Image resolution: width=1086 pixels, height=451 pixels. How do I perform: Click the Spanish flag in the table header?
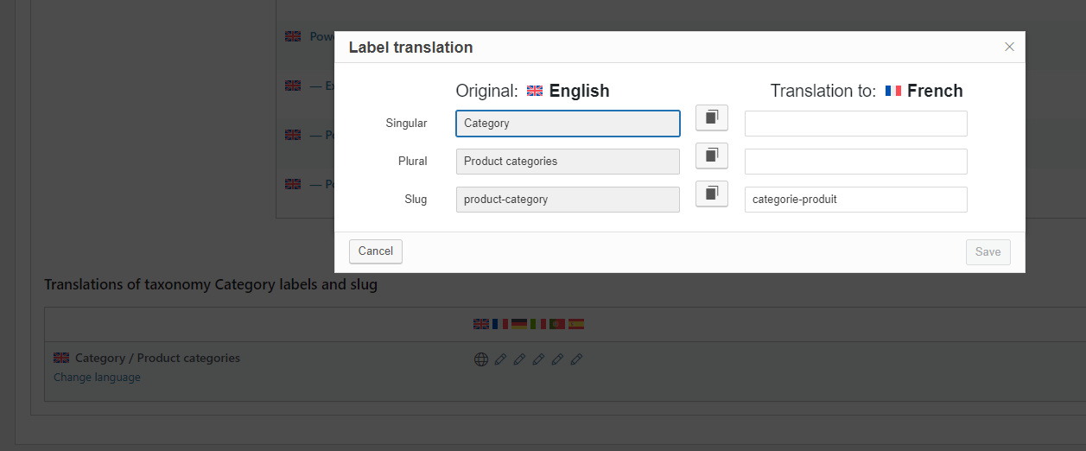576,324
